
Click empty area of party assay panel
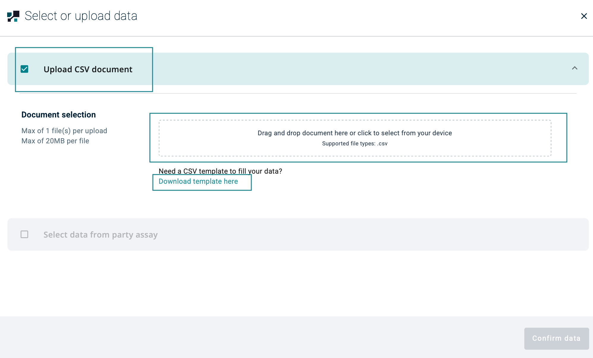(x=357, y=235)
